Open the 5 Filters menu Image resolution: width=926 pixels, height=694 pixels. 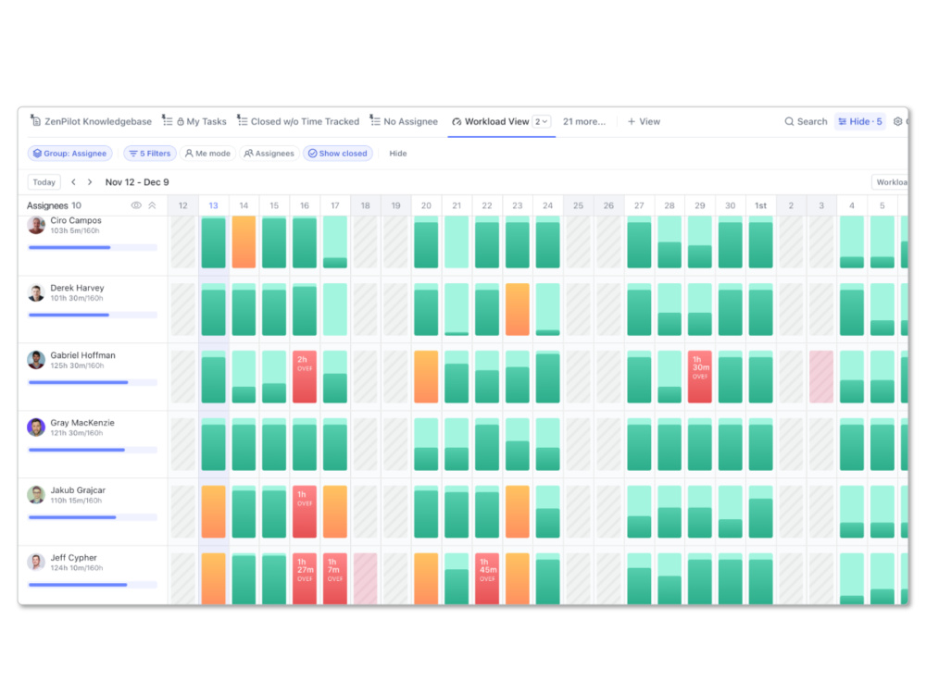tap(150, 154)
